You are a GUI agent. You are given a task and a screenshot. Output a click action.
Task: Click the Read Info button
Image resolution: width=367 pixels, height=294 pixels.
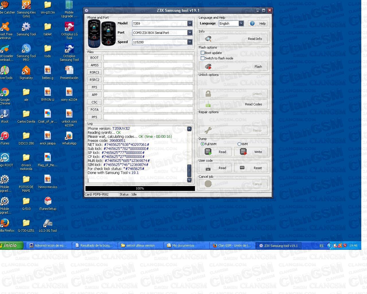click(233, 39)
